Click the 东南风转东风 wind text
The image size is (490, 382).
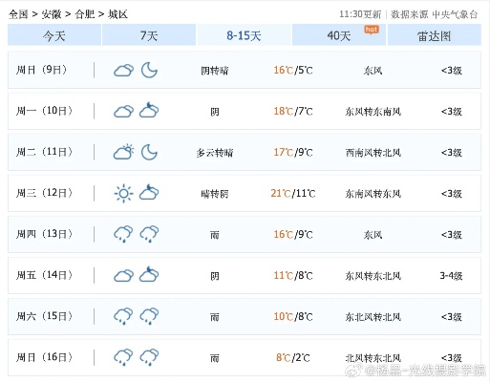pyautogui.click(x=373, y=194)
